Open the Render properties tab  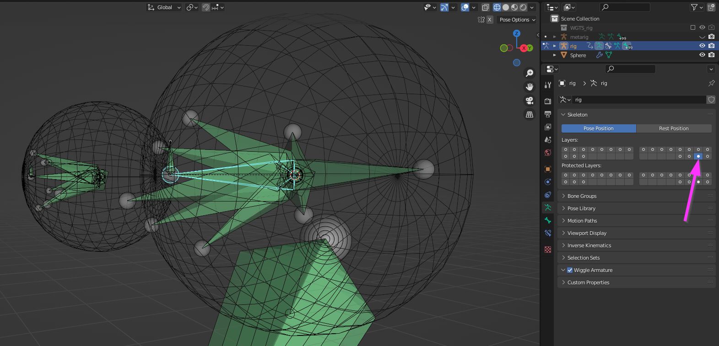pyautogui.click(x=548, y=101)
